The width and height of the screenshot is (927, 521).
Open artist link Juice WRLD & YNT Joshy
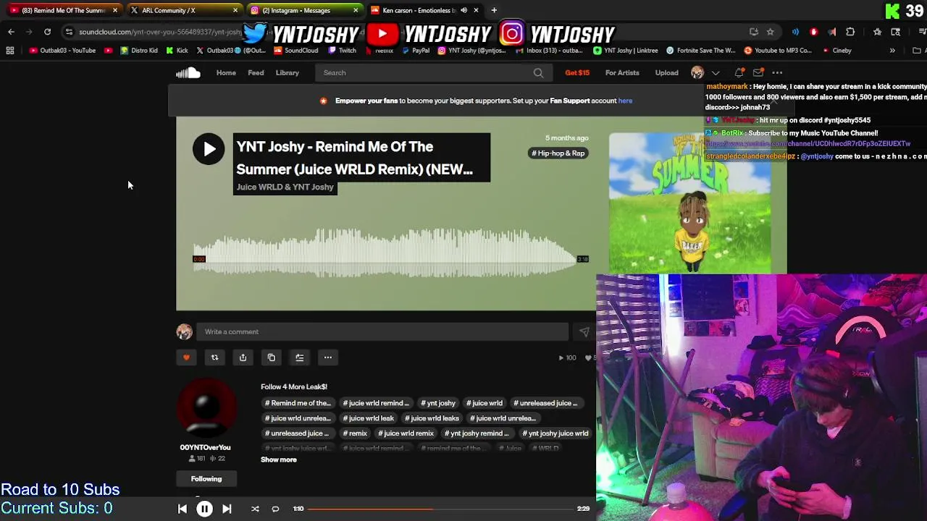285,187
